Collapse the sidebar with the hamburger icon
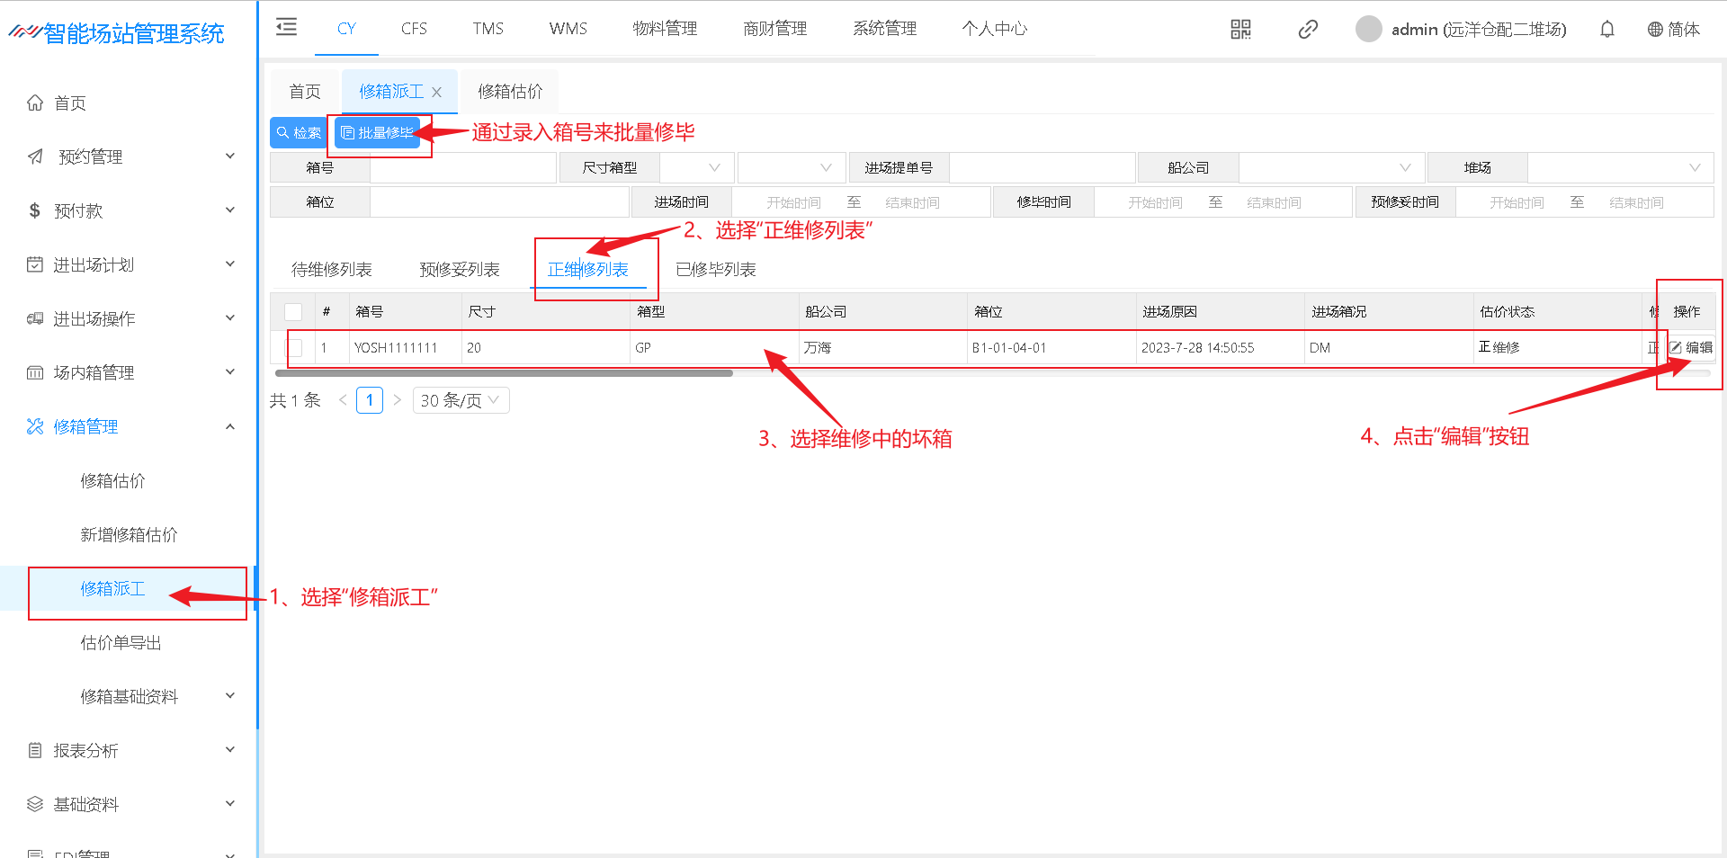This screenshot has width=1727, height=858. pos(286,27)
